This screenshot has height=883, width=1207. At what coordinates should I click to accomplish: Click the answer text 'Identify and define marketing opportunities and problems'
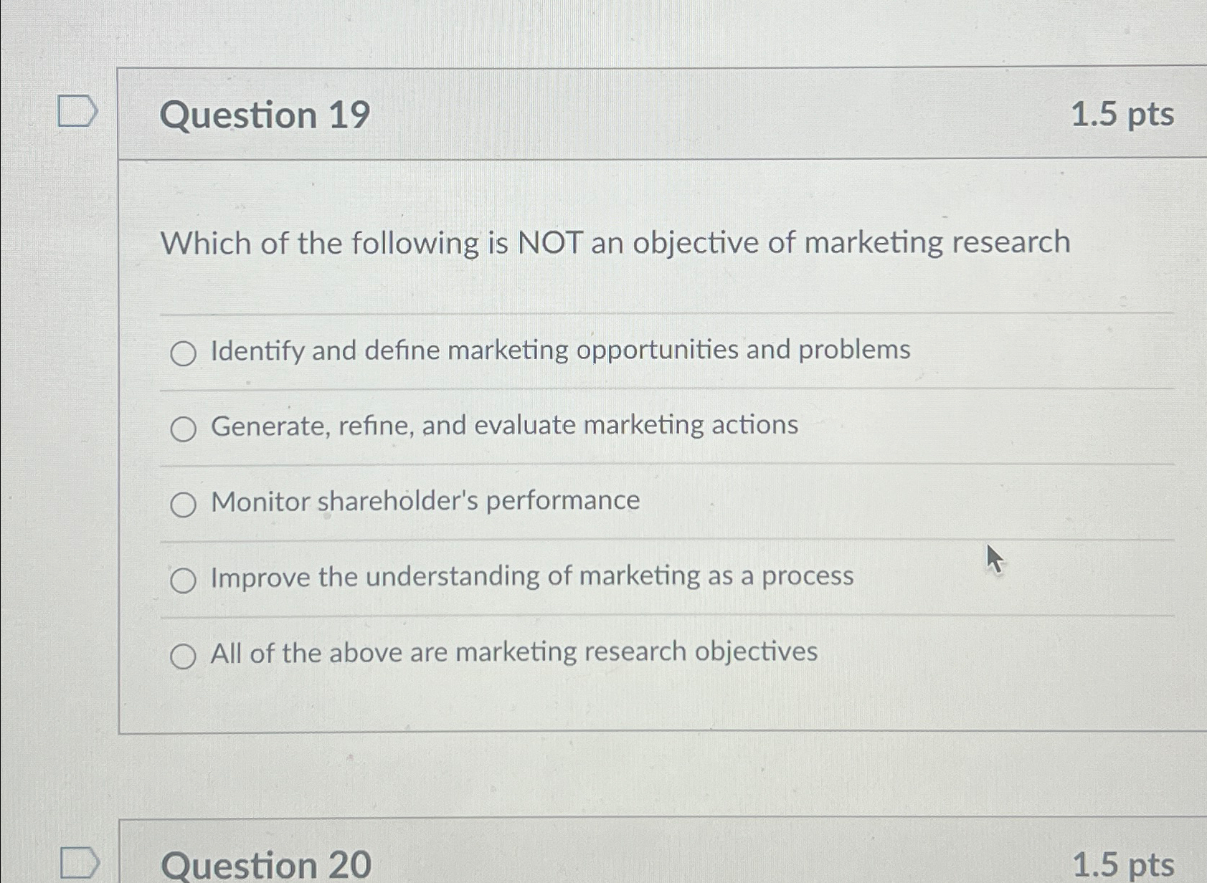coord(560,350)
